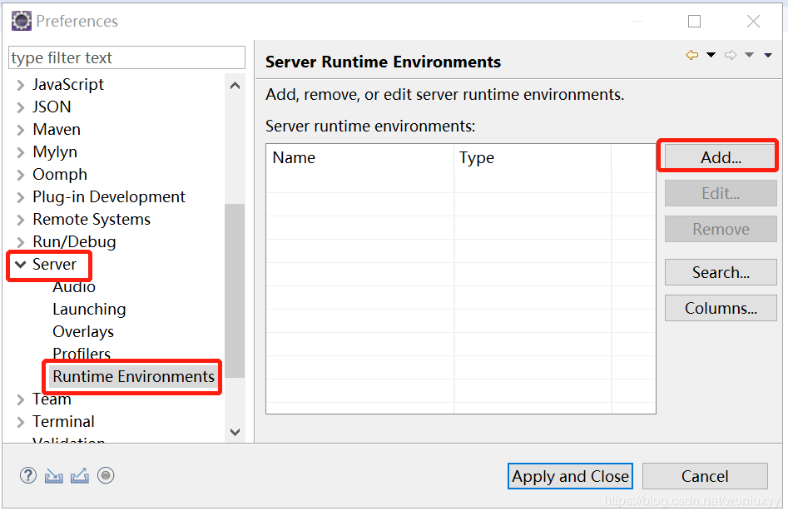Expand the Mylyn tree node
The height and width of the screenshot is (516, 788).
(20, 152)
